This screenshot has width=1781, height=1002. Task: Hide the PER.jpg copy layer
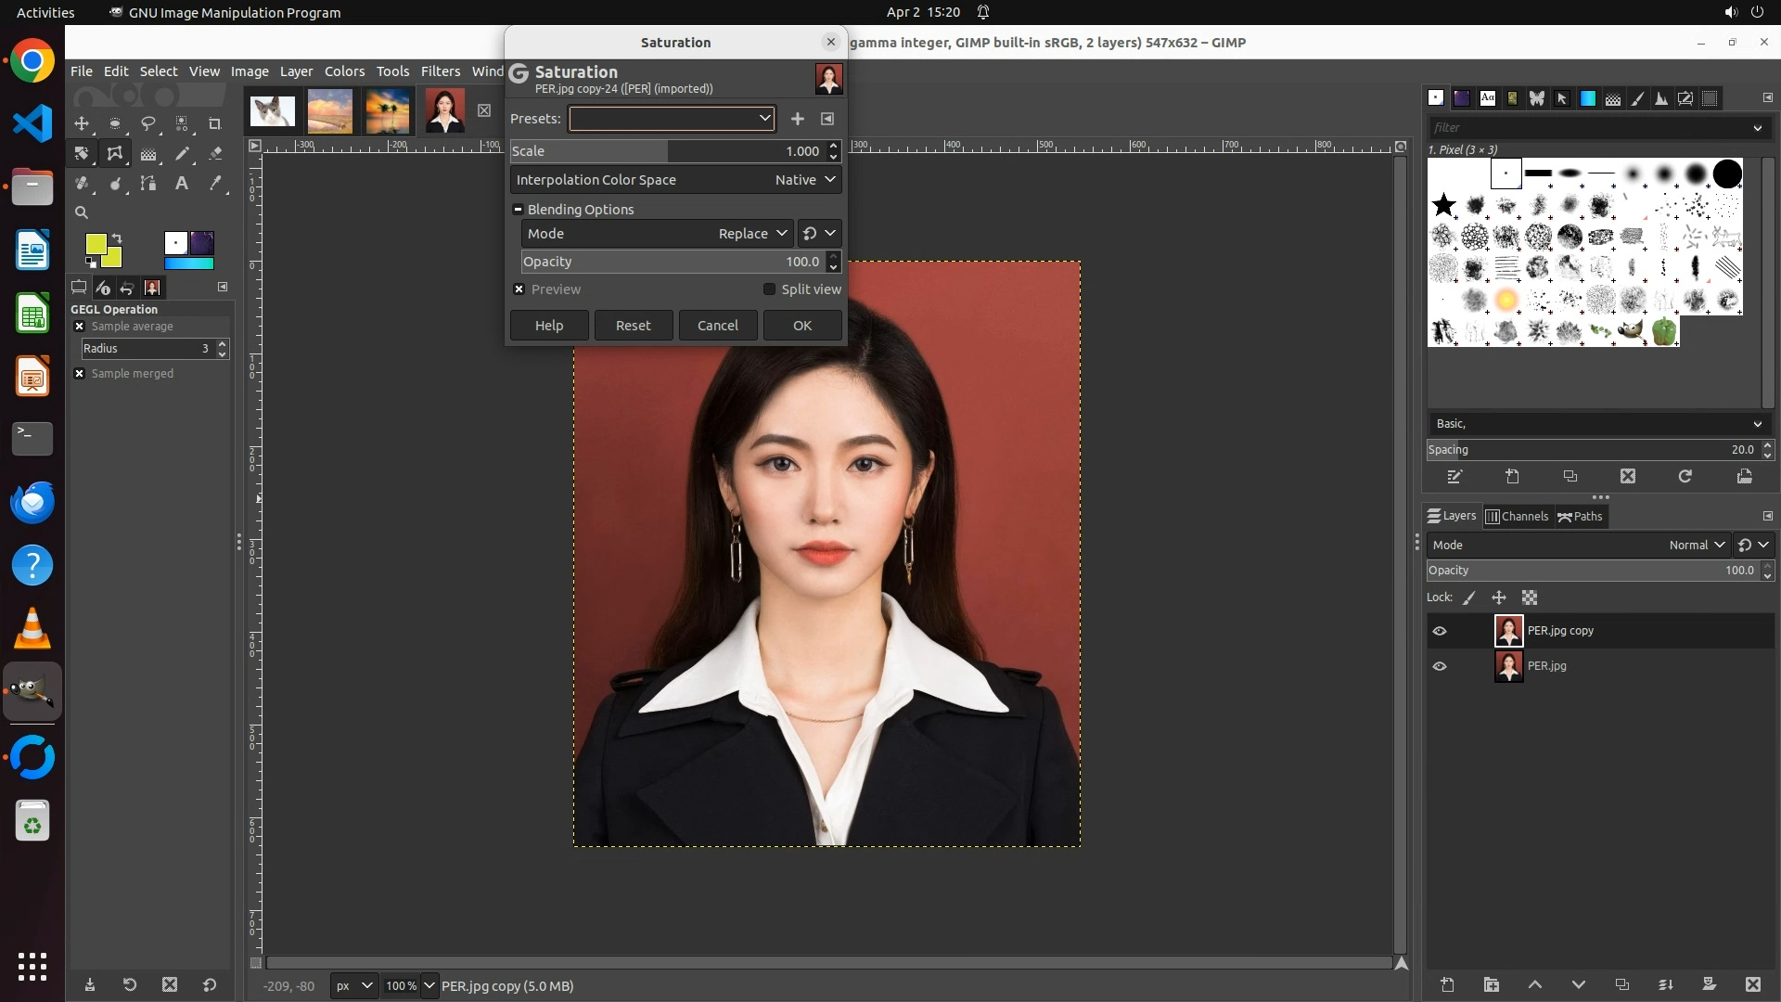1440,631
